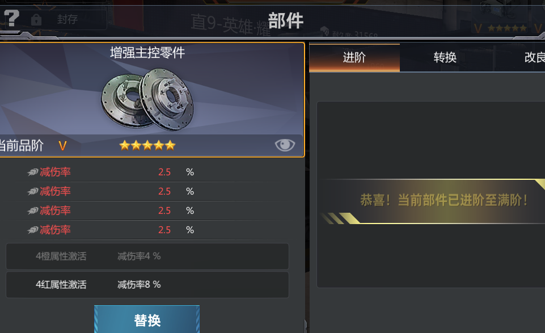
Task: Click the first 2.5 damage reduction value
Action: coord(164,172)
